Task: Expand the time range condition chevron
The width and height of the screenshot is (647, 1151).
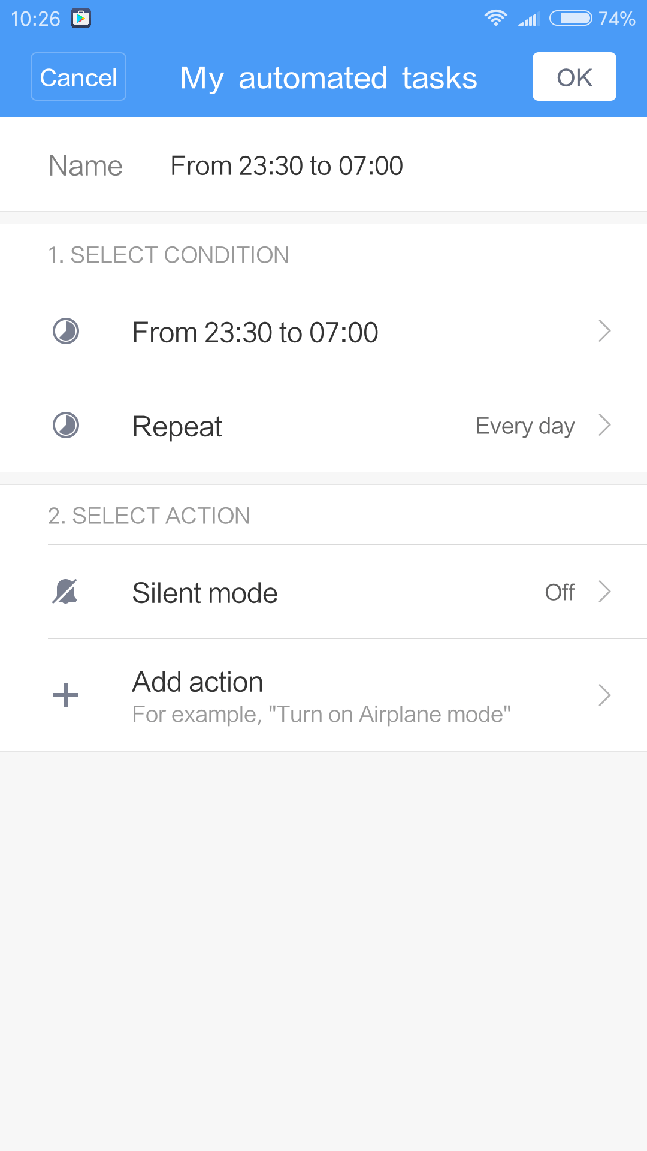Action: 604,331
